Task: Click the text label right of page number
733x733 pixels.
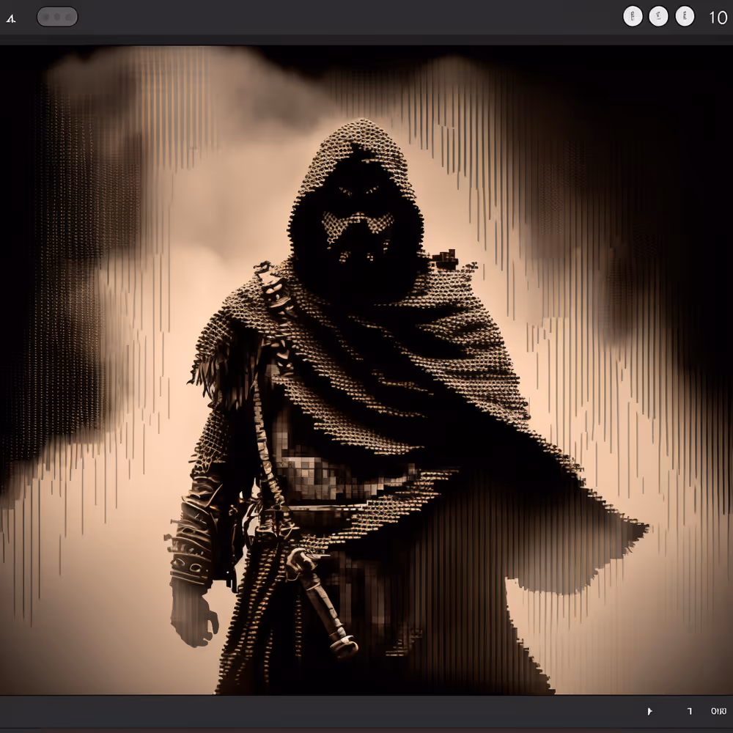Action: (718, 711)
